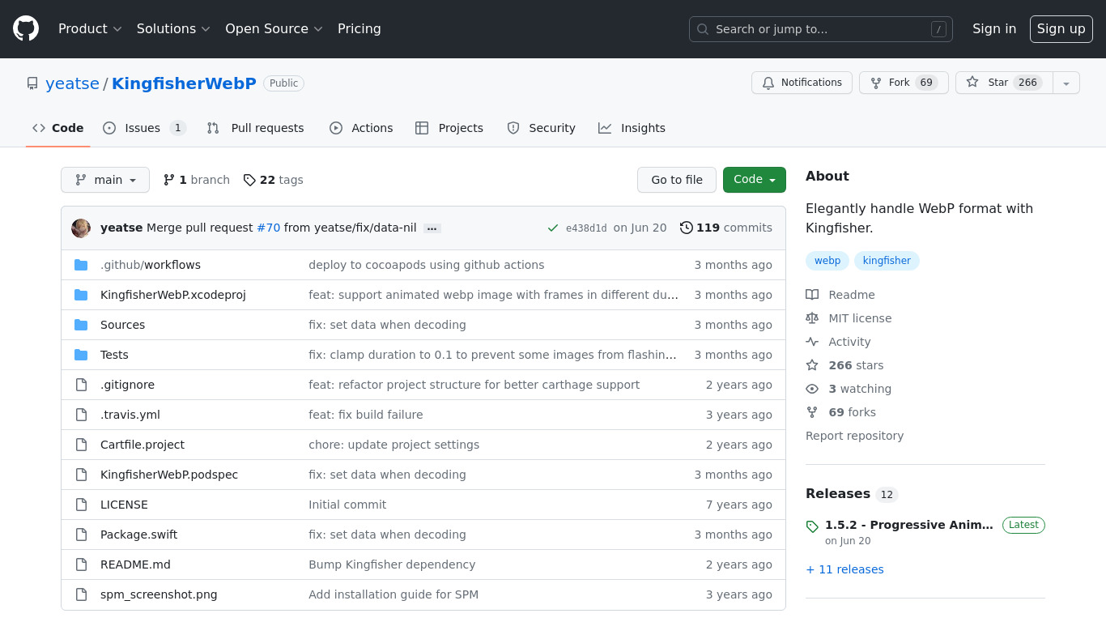This screenshot has width=1106, height=622.
Task: Click the README.md file icon
Action: tap(81, 564)
